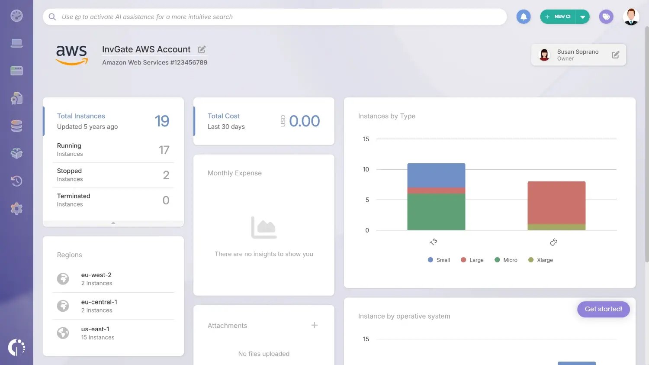Open the tags manager icon

point(606,16)
